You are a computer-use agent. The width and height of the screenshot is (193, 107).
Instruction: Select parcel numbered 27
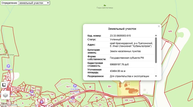pos(14,99)
